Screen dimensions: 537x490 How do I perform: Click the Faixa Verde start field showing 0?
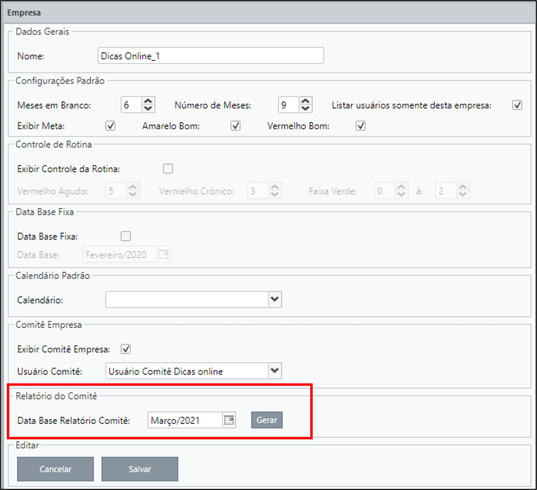[x=385, y=191]
